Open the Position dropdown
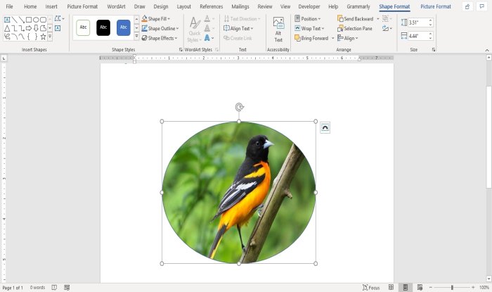The width and height of the screenshot is (492, 292). [308, 19]
